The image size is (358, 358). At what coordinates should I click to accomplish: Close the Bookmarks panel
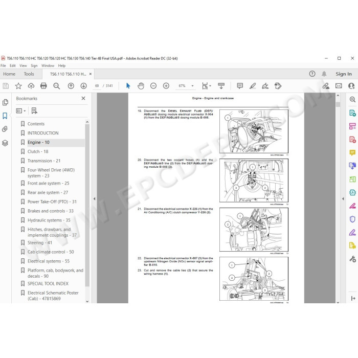click(x=83, y=98)
